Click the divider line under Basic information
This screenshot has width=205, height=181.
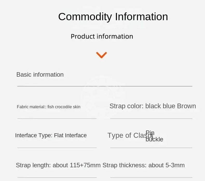[x=105, y=86]
